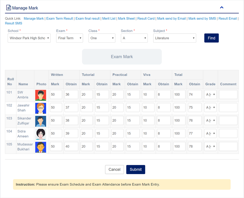Go to Exam Term Result link
The height and width of the screenshot is (198, 244).
pos(59,18)
